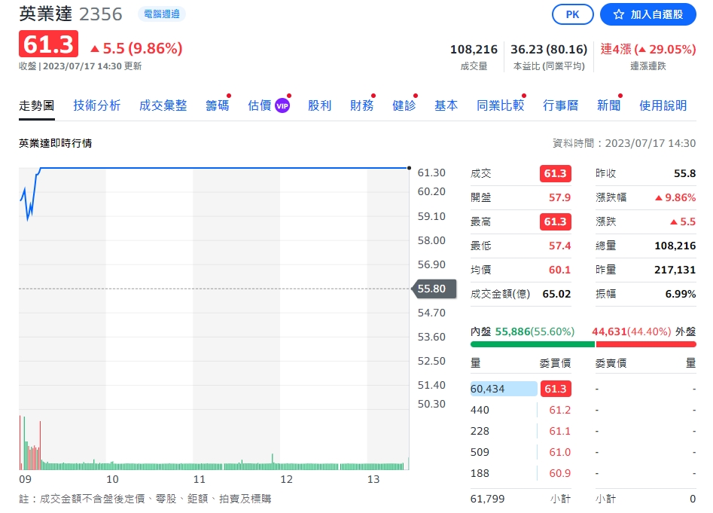Click the green 內盤 portion of ratio bar

(532, 344)
